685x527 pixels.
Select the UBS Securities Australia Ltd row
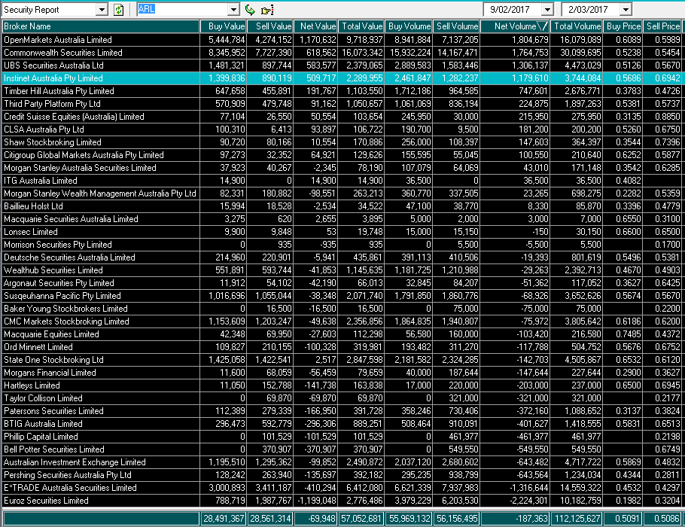tap(342, 65)
